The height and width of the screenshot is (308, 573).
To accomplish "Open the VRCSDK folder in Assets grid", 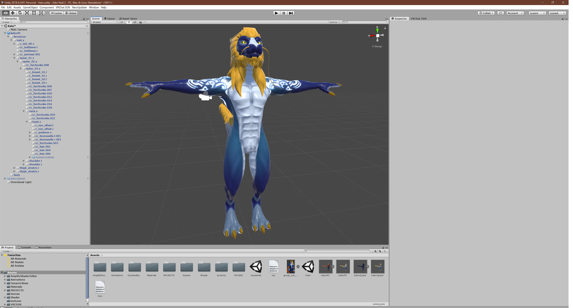I will tap(239, 268).
